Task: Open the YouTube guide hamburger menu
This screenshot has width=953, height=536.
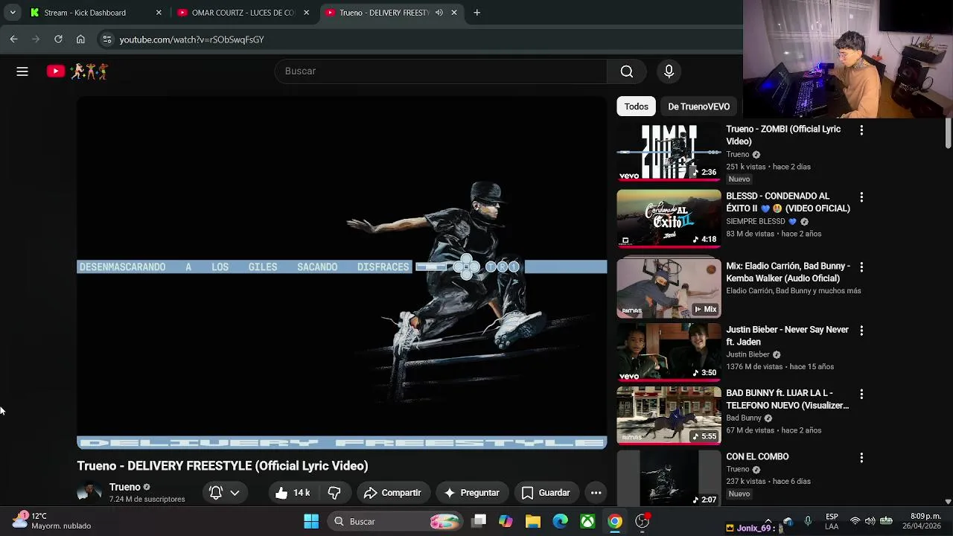Action: click(x=22, y=71)
